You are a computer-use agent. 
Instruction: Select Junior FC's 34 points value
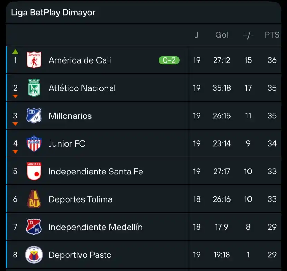pyautogui.click(x=272, y=143)
